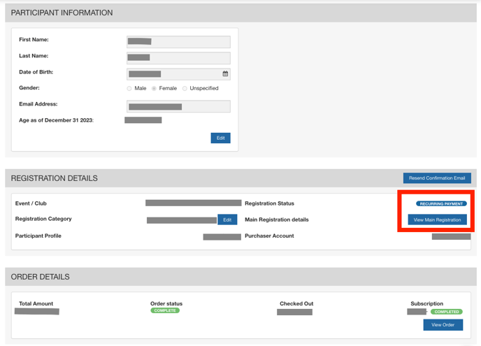
Task: Select the Male gender option
Action: [129, 89]
